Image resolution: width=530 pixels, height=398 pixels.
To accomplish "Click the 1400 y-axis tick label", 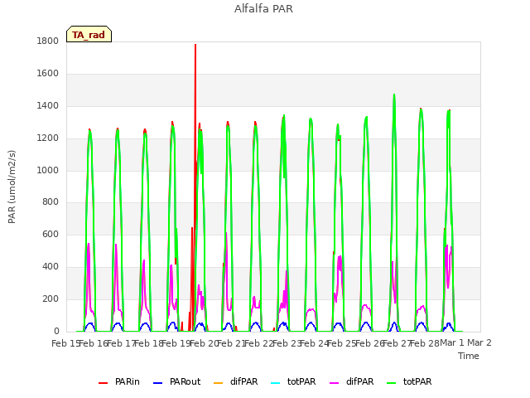I will (48, 106).
